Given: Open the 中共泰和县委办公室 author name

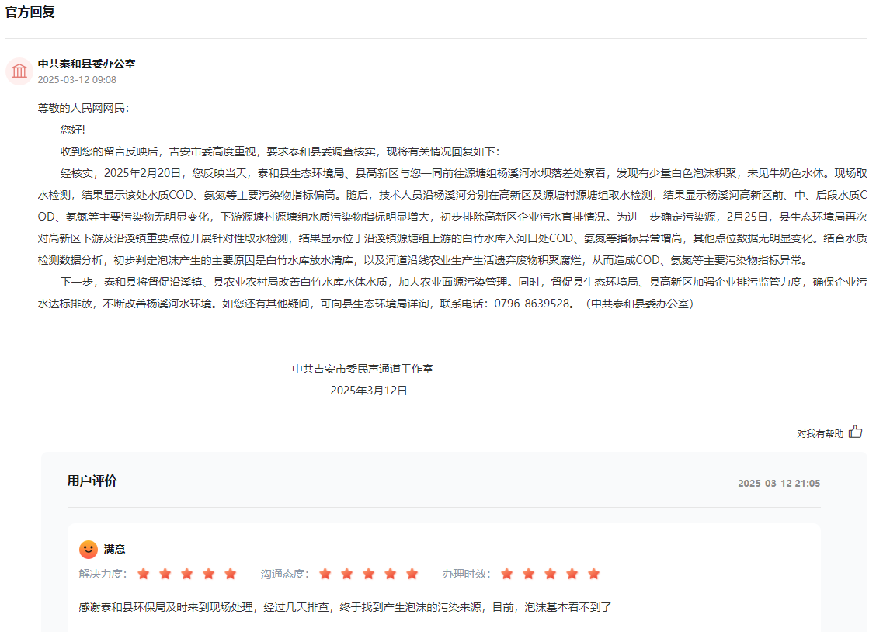Looking at the screenshot, I should (86, 64).
